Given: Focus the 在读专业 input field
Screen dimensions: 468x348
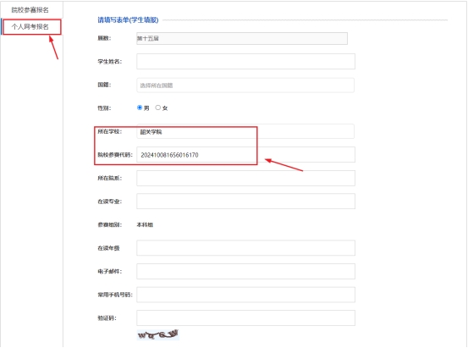Looking at the screenshot, I should (x=245, y=201).
